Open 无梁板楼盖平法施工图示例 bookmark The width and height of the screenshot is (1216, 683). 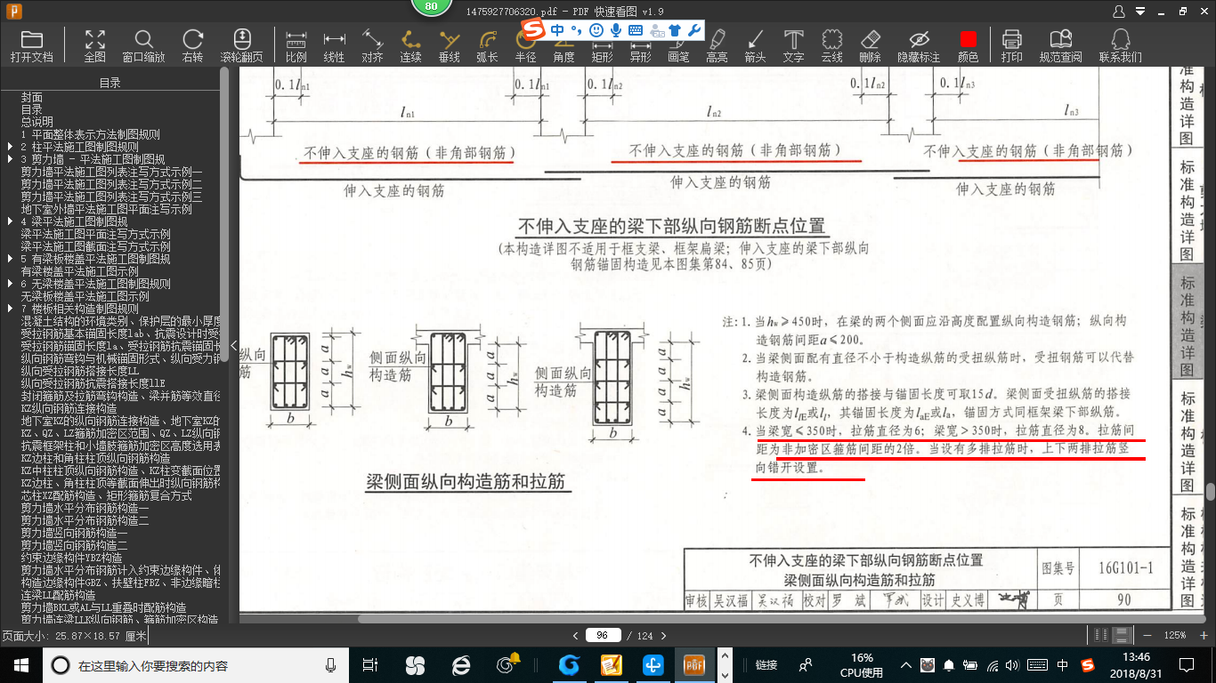pyautogui.click(x=85, y=296)
